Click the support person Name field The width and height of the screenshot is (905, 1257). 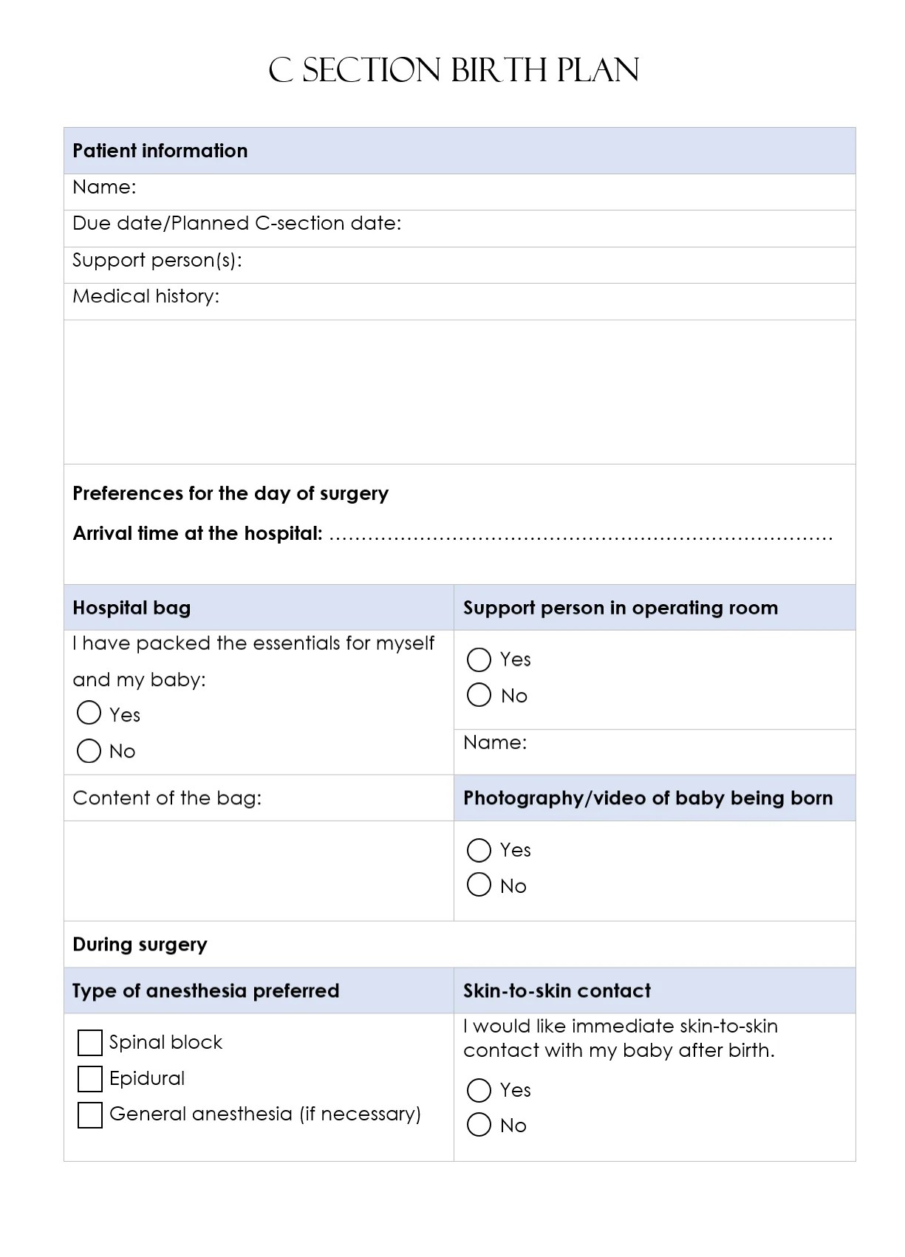pos(655,752)
